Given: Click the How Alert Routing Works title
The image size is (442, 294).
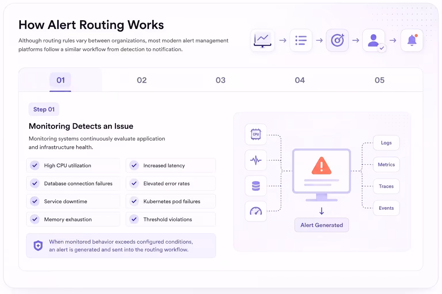Looking at the screenshot, I should pos(91,25).
